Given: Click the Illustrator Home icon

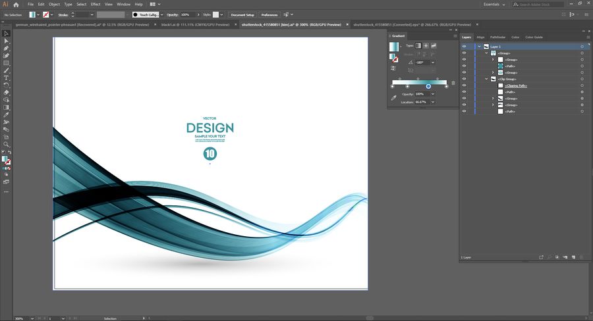Looking at the screenshot, I should point(16,5).
